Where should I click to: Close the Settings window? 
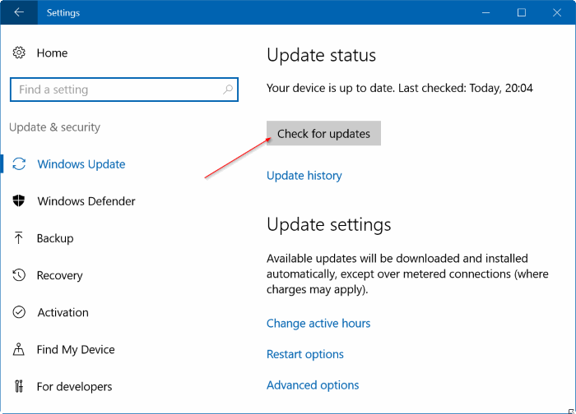tap(557, 12)
